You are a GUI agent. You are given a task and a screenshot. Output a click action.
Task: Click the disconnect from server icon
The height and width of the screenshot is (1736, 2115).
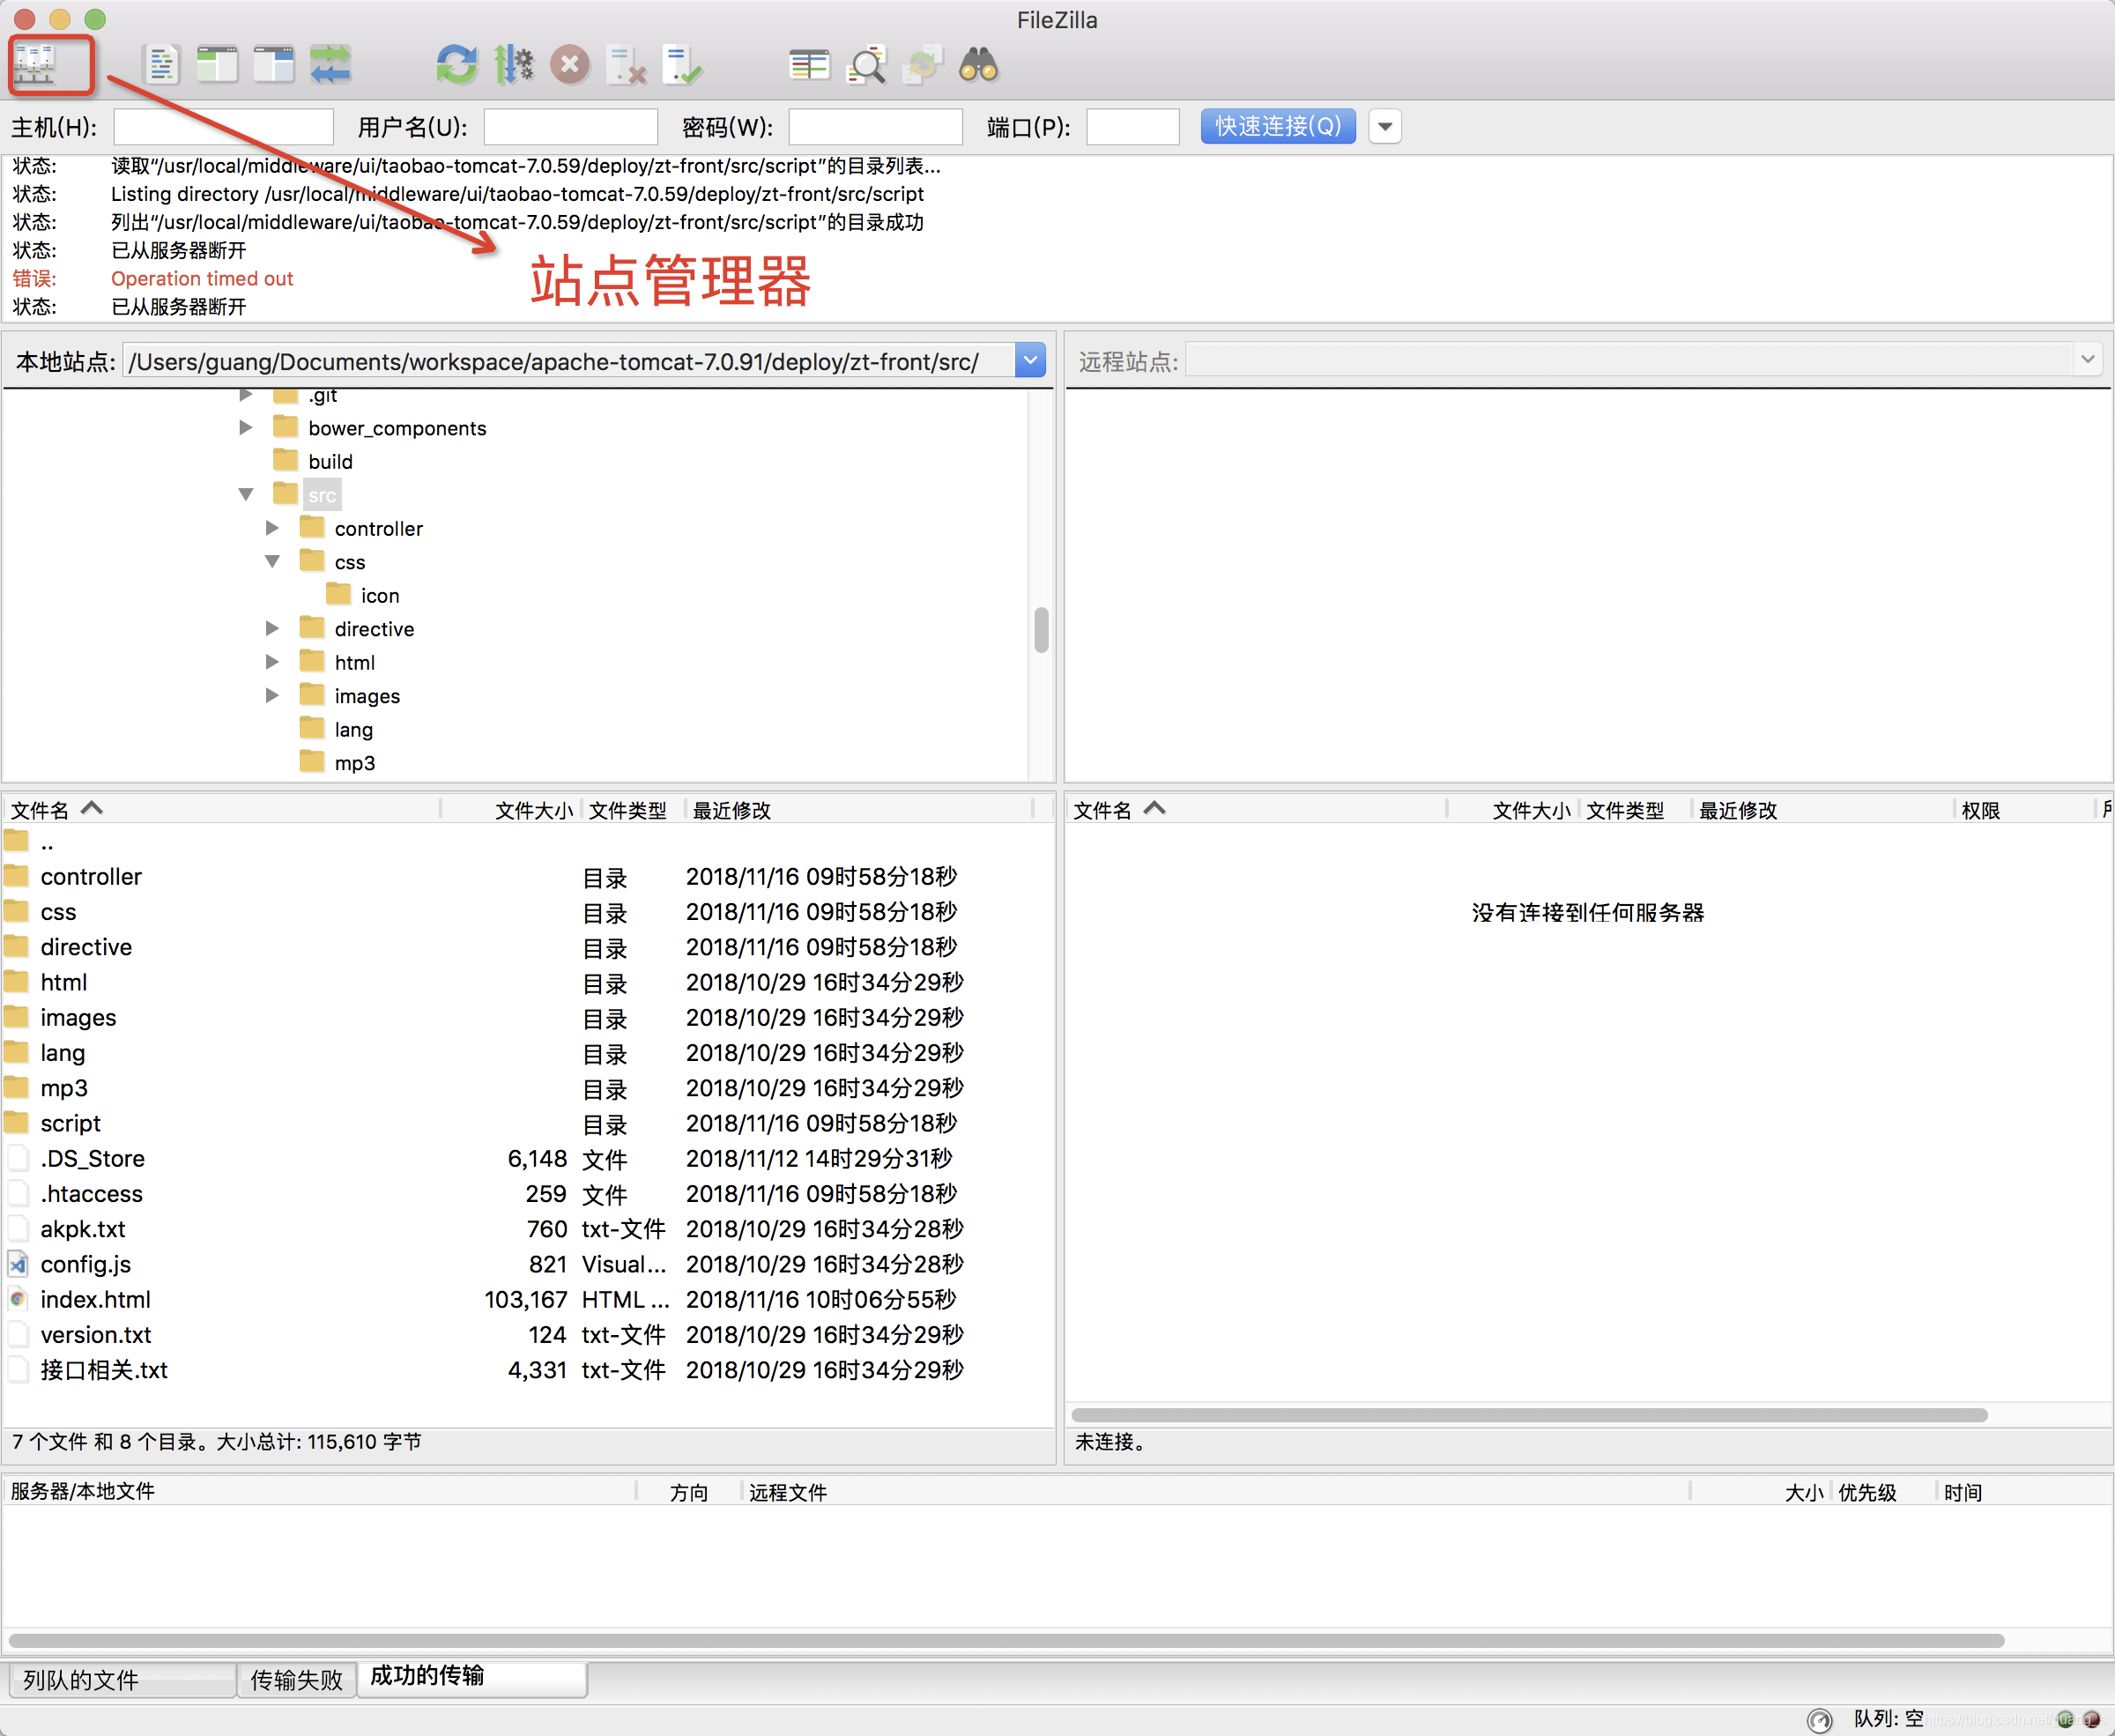point(627,64)
